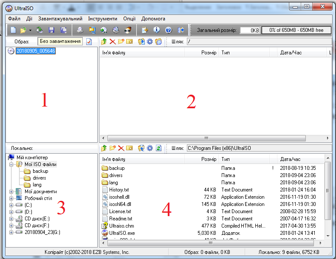This screenshot has height=259, width=336.
Task: Open the local pane gear settings icon
Action: (150, 148)
